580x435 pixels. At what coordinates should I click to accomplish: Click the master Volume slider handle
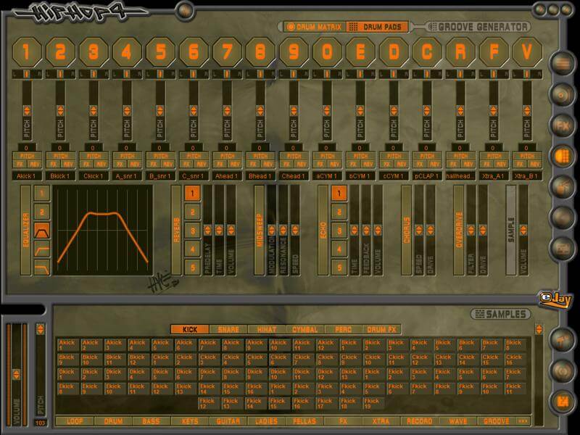tap(15, 376)
